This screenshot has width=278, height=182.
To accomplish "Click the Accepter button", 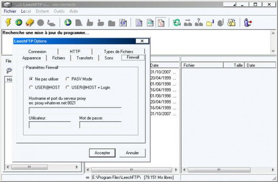I will (x=102, y=153).
